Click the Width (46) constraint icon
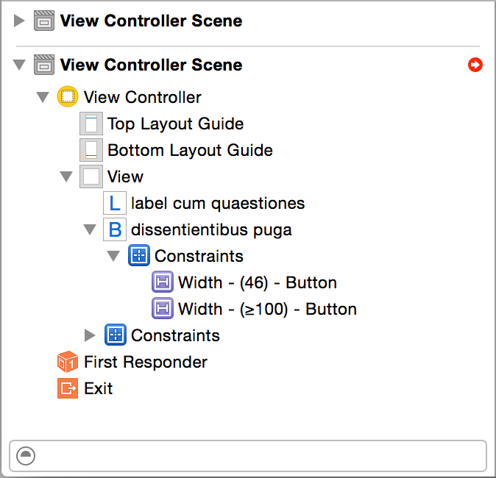Viewport: 496px width, 478px height. coord(162,282)
